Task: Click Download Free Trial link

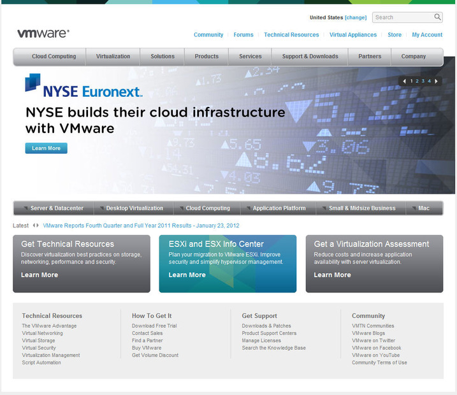Action: click(154, 326)
